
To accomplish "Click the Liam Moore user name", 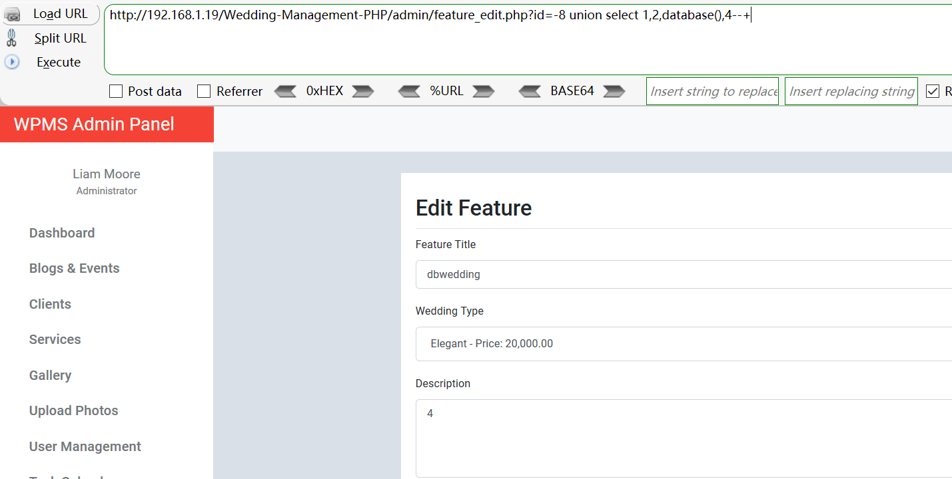I will (107, 174).
